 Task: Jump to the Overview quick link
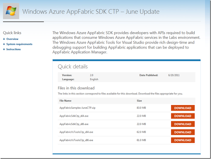(12, 39)
